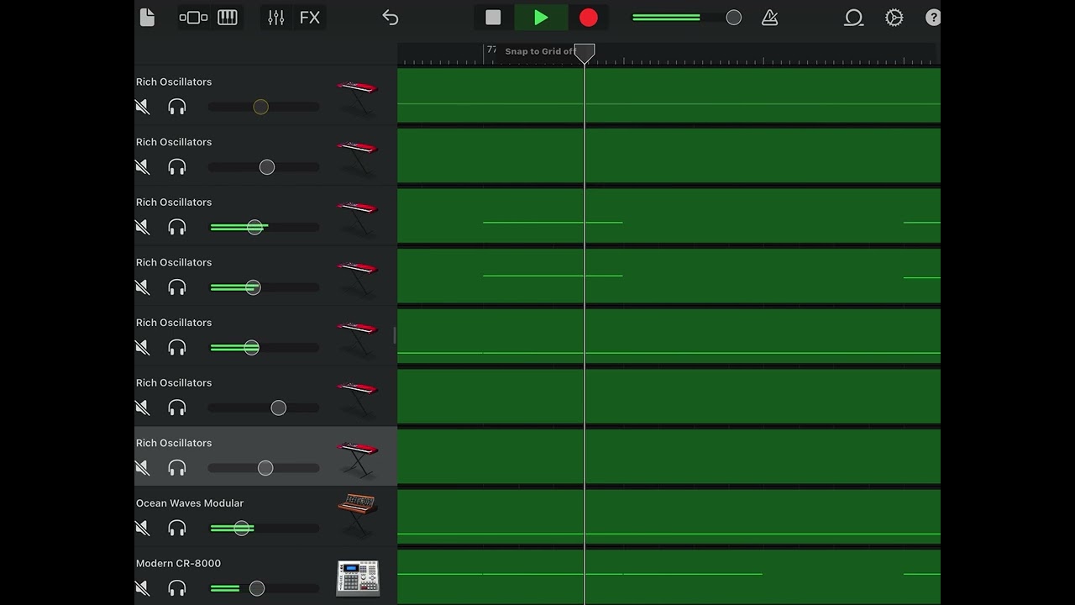1075x605 pixels.
Task: Tap sixth Rich Oscillators track keyboard icon
Action: [x=358, y=398]
